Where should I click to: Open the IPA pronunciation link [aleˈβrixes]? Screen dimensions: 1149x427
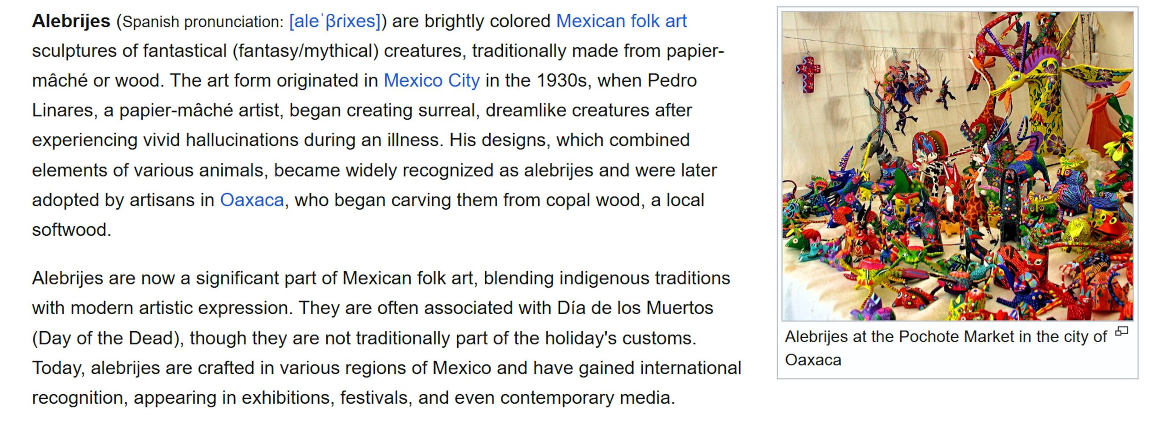pos(335,21)
